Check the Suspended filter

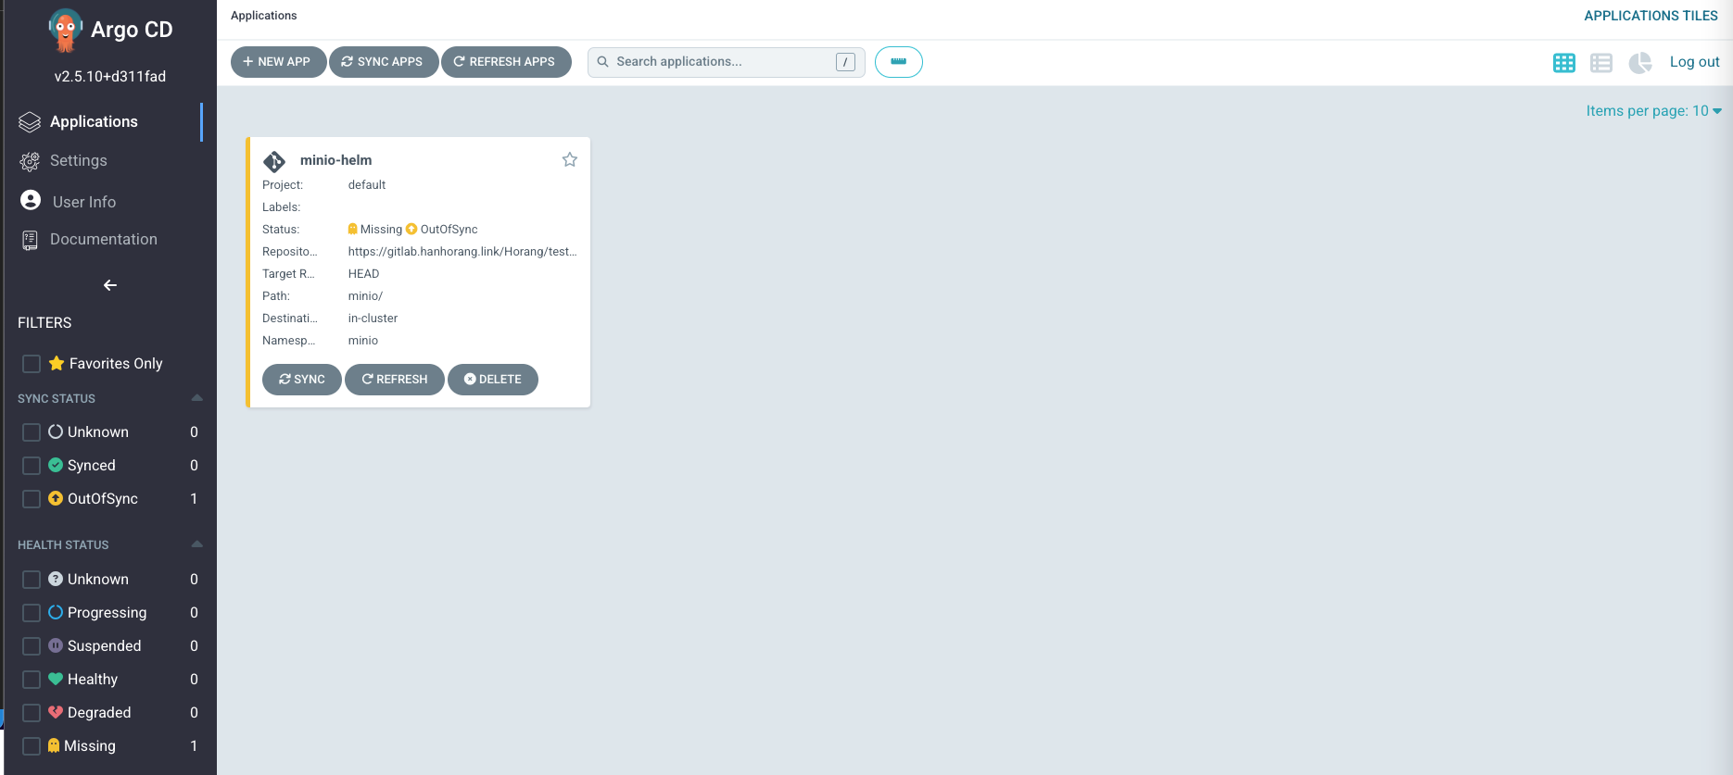pyautogui.click(x=32, y=646)
